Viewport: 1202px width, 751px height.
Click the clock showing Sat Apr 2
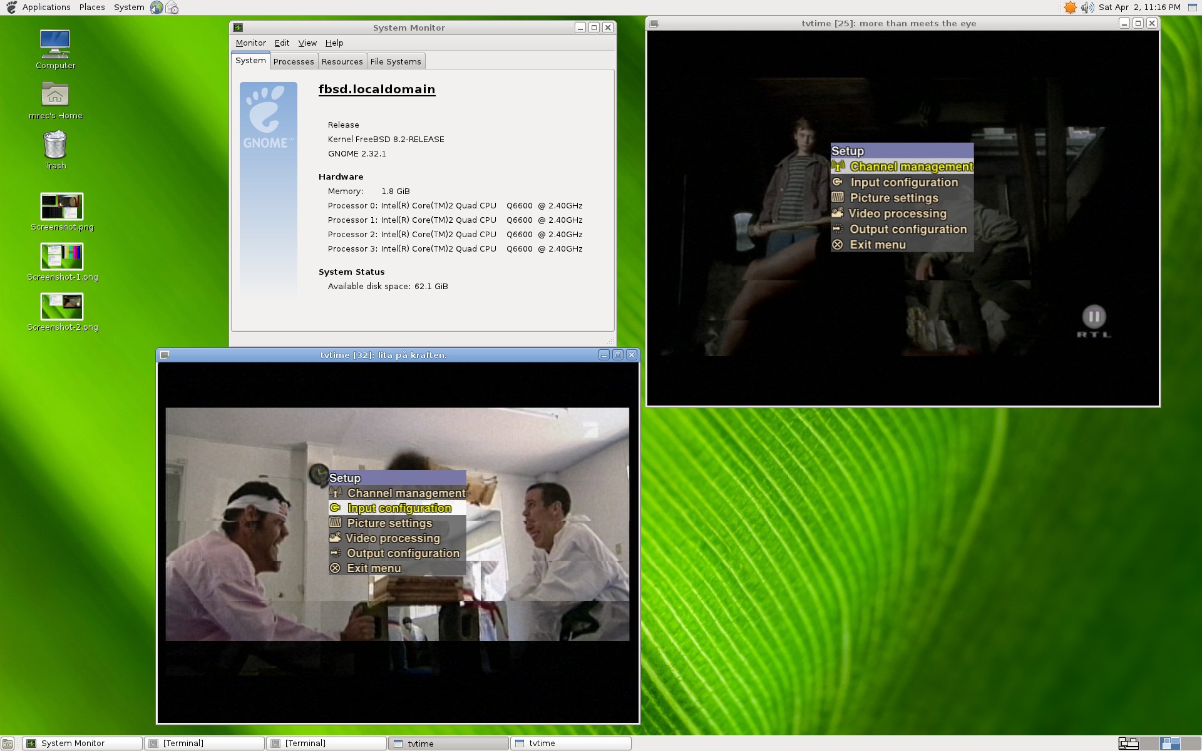[1139, 8]
